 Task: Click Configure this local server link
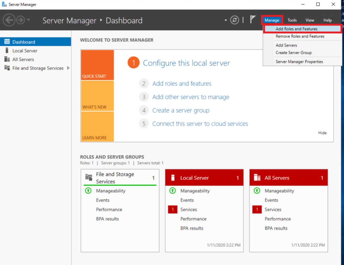point(186,63)
